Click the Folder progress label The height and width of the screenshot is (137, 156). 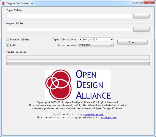pos(16,52)
